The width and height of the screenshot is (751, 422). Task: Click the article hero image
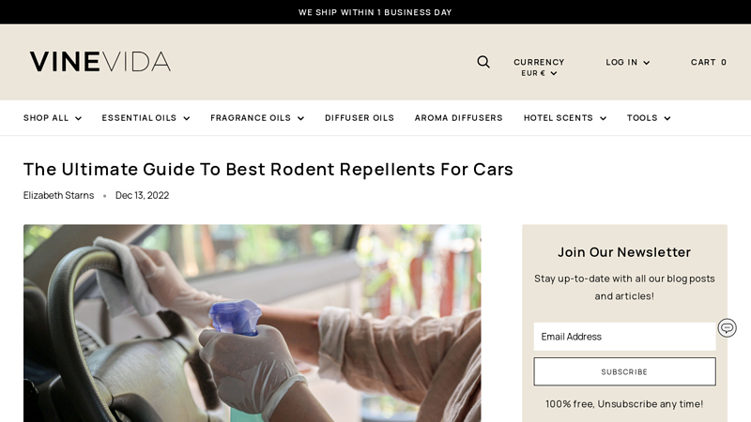pos(252,323)
